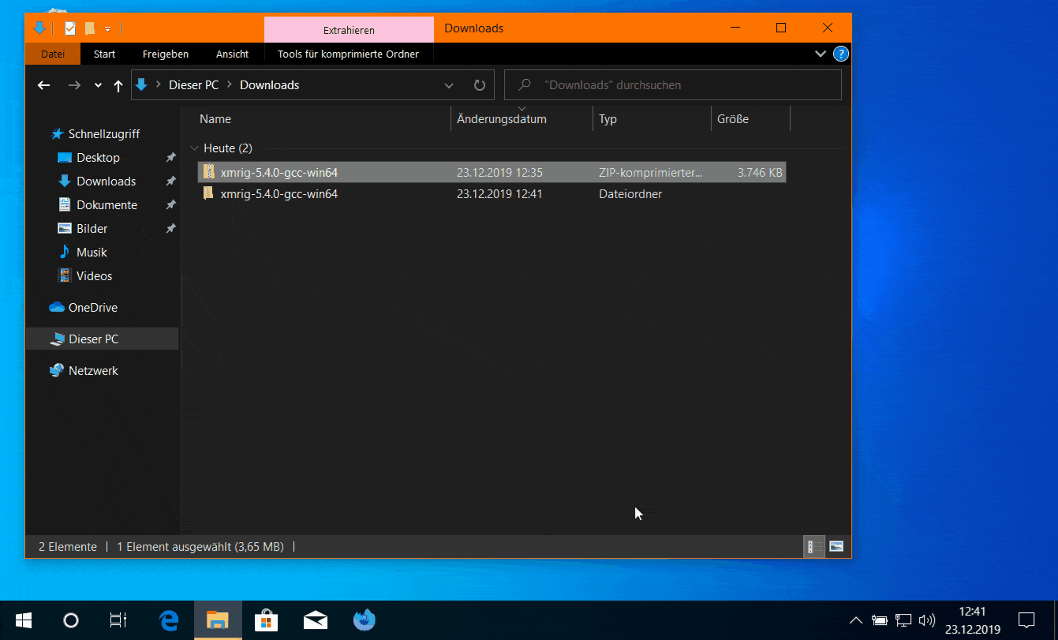The width and height of the screenshot is (1058, 640).
Task: Click the File Explorer taskbar icon
Action: pyautogui.click(x=217, y=620)
